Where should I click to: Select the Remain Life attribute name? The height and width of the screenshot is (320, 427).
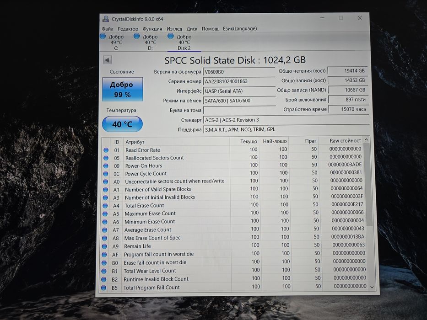137,246
